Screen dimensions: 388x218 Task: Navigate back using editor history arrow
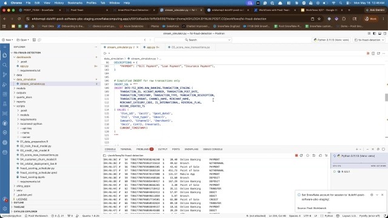145,40
